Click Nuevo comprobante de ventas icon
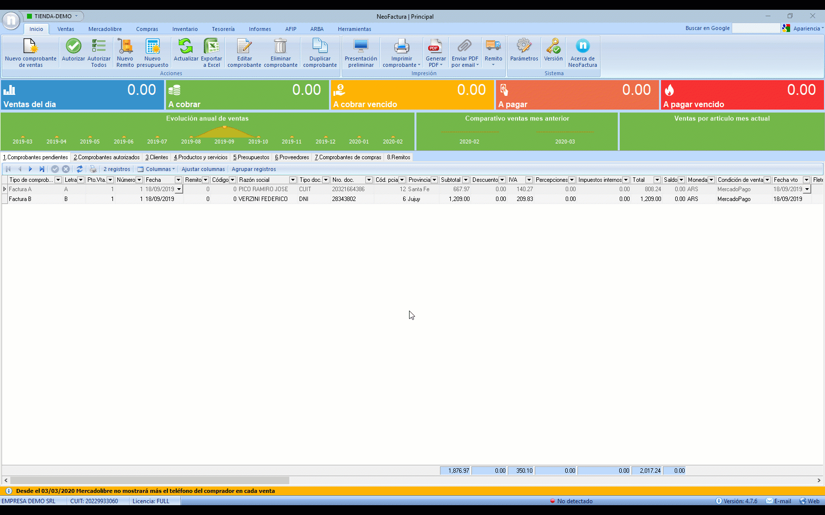 [30, 47]
